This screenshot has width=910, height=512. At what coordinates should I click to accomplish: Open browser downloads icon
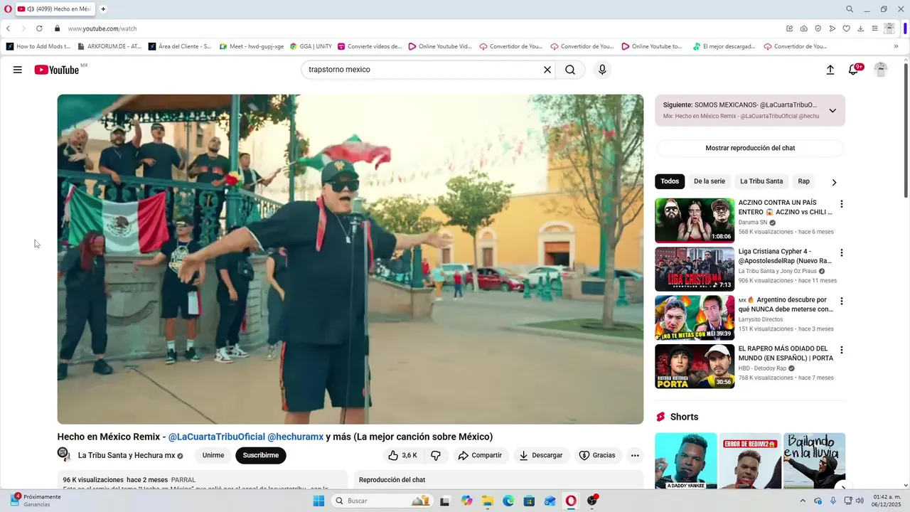click(x=860, y=28)
